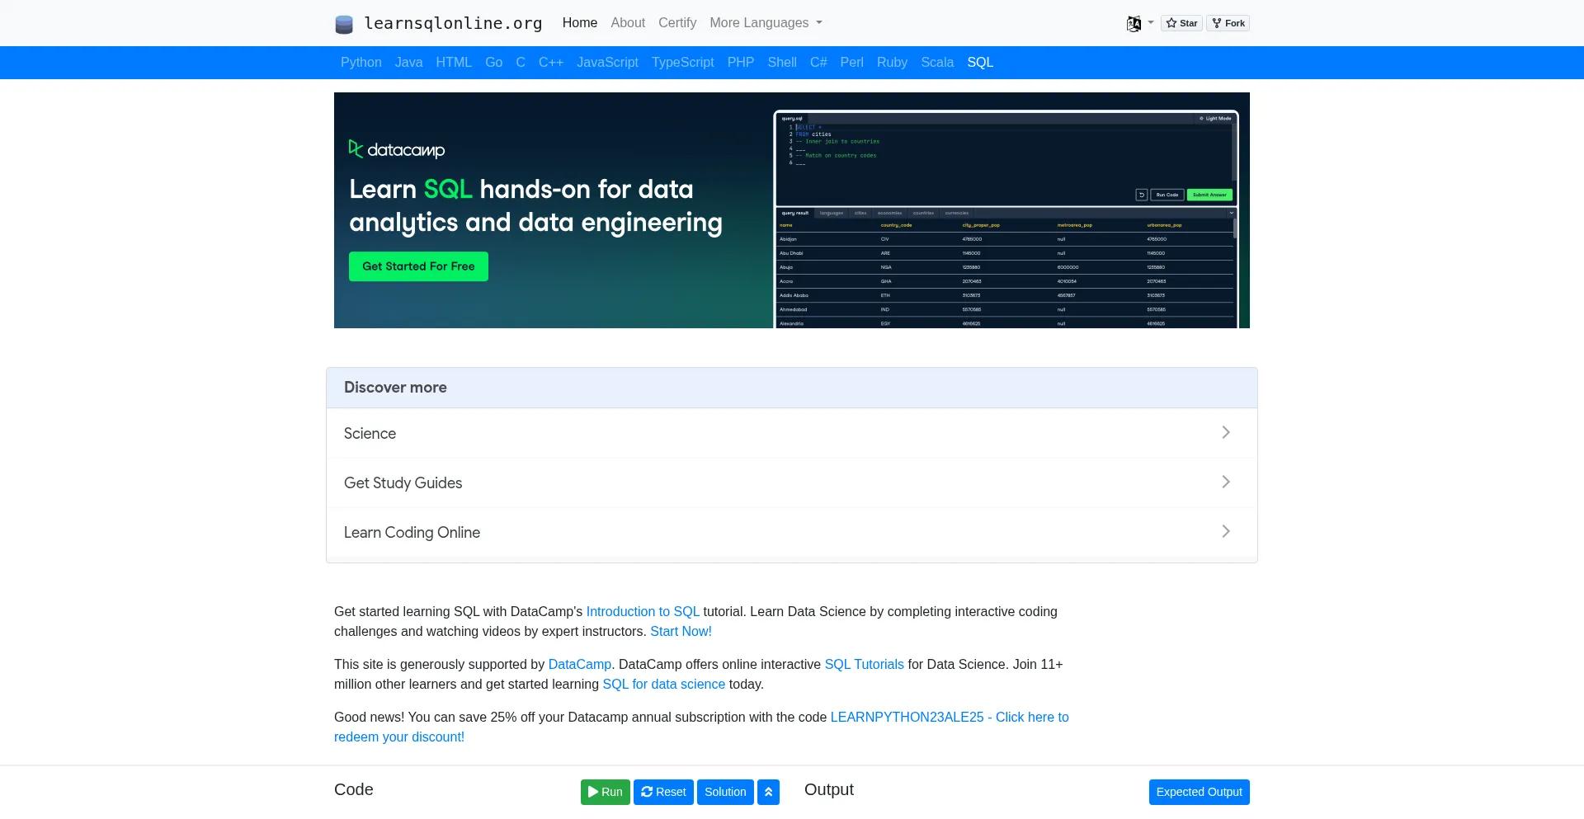Open the SQL Tutorials link
1584x819 pixels.
[865, 664]
